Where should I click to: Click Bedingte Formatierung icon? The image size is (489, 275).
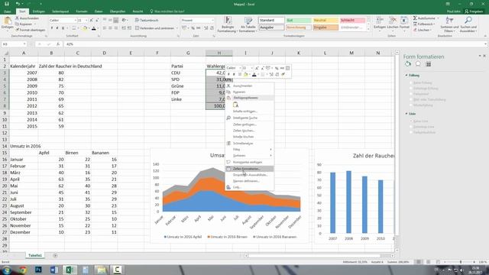pos(228,21)
